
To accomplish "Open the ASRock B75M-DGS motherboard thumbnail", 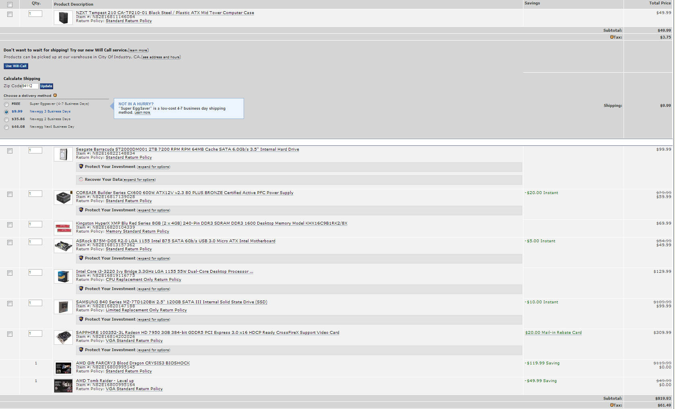I will (63, 246).
